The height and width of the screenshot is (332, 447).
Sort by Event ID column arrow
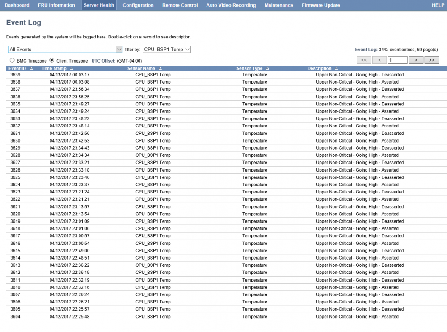pyautogui.click(x=31, y=69)
